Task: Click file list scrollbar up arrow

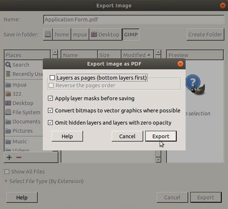Action: (158, 52)
